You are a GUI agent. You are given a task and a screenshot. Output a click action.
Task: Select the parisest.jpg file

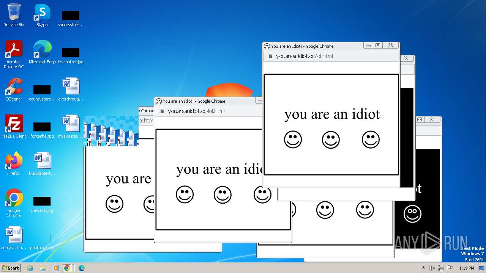[42, 204]
